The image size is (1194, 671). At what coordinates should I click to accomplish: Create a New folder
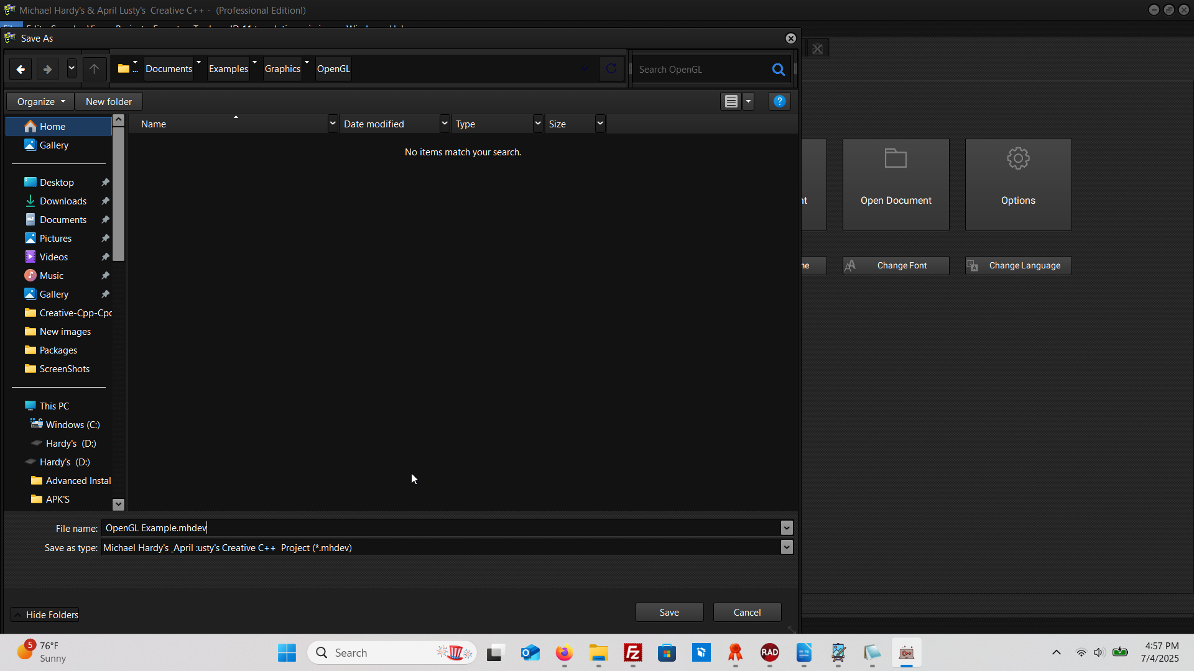click(109, 101)
